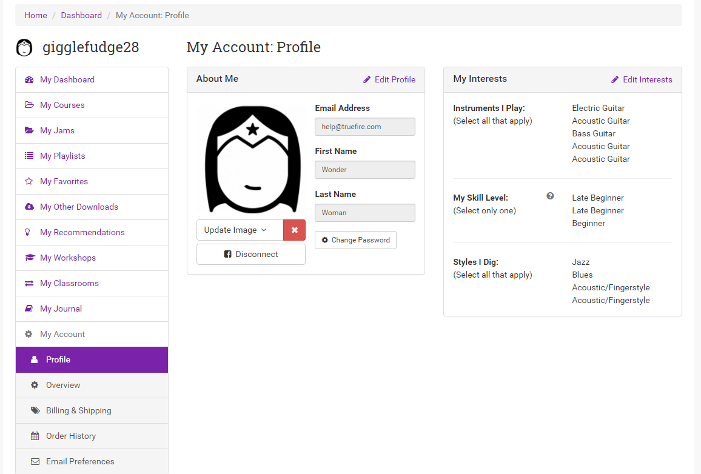The height and width of the screenshot is (474, 701).
Task: Click the person icon in the Profile row
Action: (34, 359)
